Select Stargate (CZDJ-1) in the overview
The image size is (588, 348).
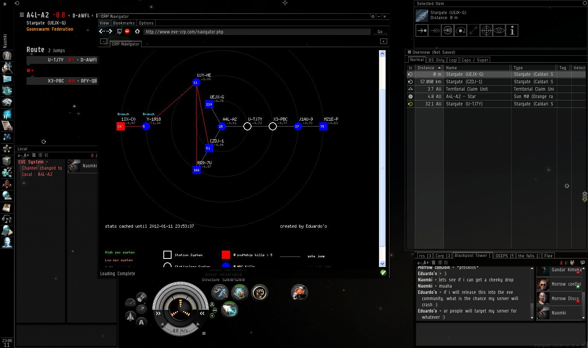496,82
